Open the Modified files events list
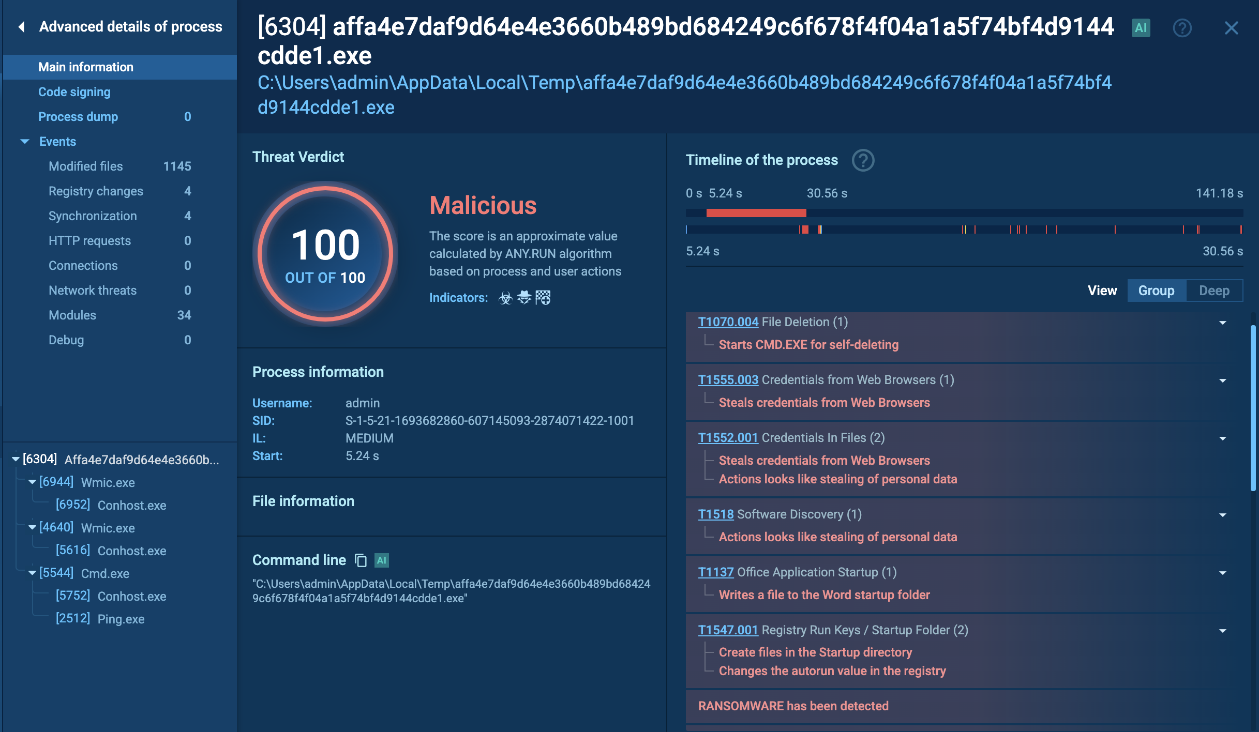This screenshot has height=732, width=1259. [x=86, y=166]
